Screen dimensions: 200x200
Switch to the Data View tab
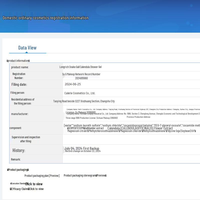(27, 48)
